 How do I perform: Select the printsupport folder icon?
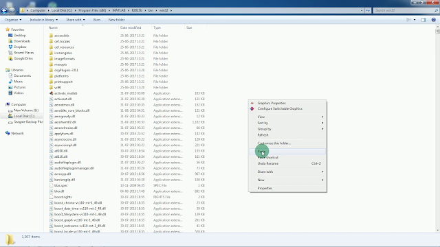51,82
